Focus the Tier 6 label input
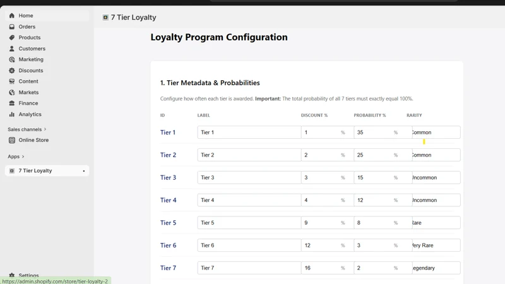The height and width of the screenshot is (284, 505). (x=249, y=246)
